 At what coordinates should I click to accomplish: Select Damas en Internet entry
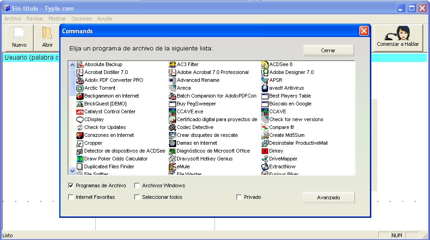197,143
